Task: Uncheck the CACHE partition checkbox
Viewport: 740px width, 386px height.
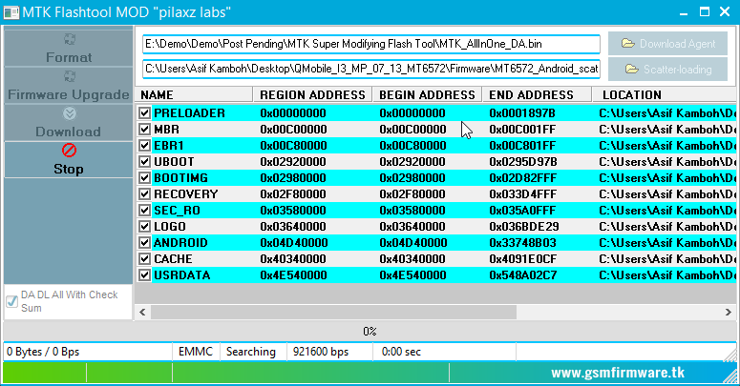Action: coord(144,258)
